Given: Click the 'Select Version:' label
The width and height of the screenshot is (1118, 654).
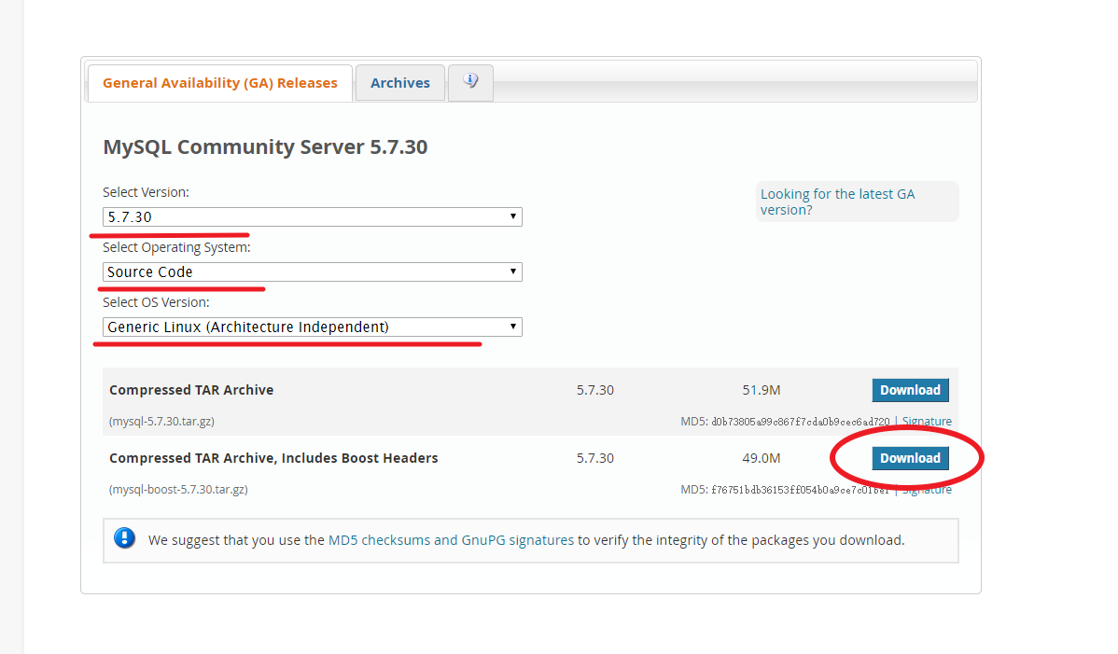Looking at the screenshot, I should pyautogui.click(x=146, y=192).
